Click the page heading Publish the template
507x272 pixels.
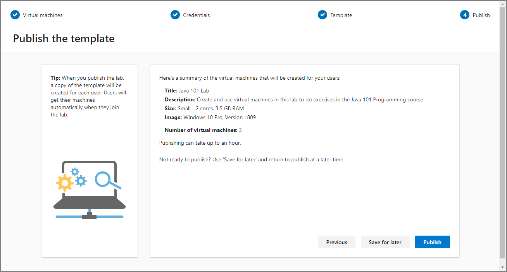coord(64,38)
